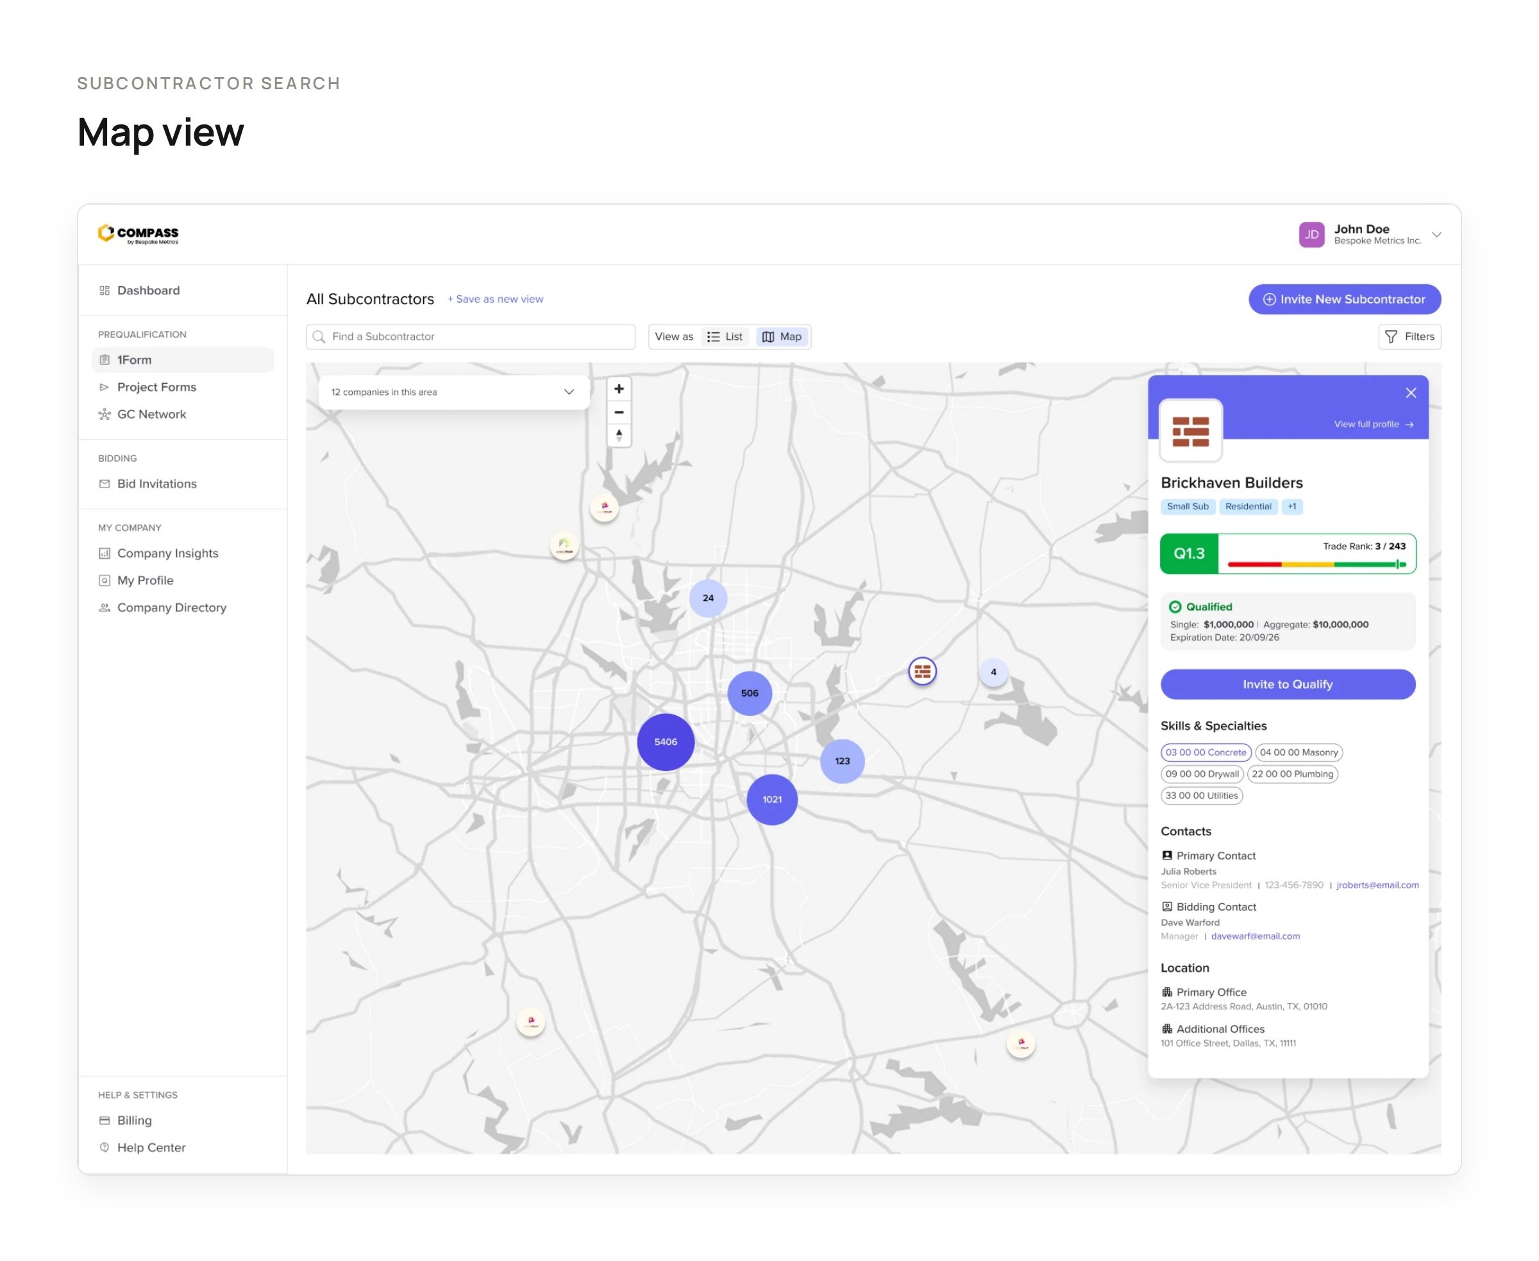Close the Brickhaven Builders panel
The height and width of the screenshot is (1261, 1539).
click(1411, 393)
